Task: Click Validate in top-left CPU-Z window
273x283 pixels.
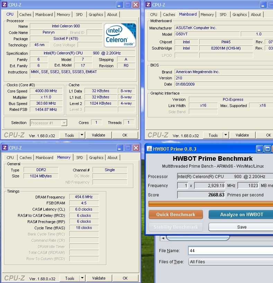Action: [98, 135]
